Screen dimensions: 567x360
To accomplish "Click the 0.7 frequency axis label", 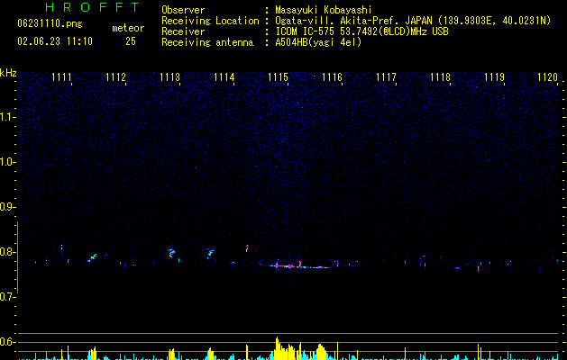I will point(8,297).
